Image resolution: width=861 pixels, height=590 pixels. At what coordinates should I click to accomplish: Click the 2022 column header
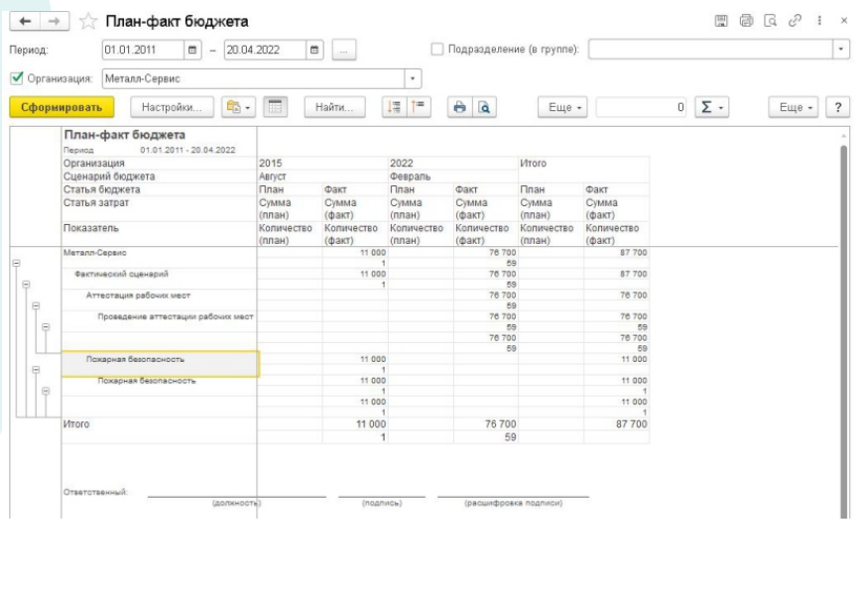pyautogui.click(x=402, y=163)
